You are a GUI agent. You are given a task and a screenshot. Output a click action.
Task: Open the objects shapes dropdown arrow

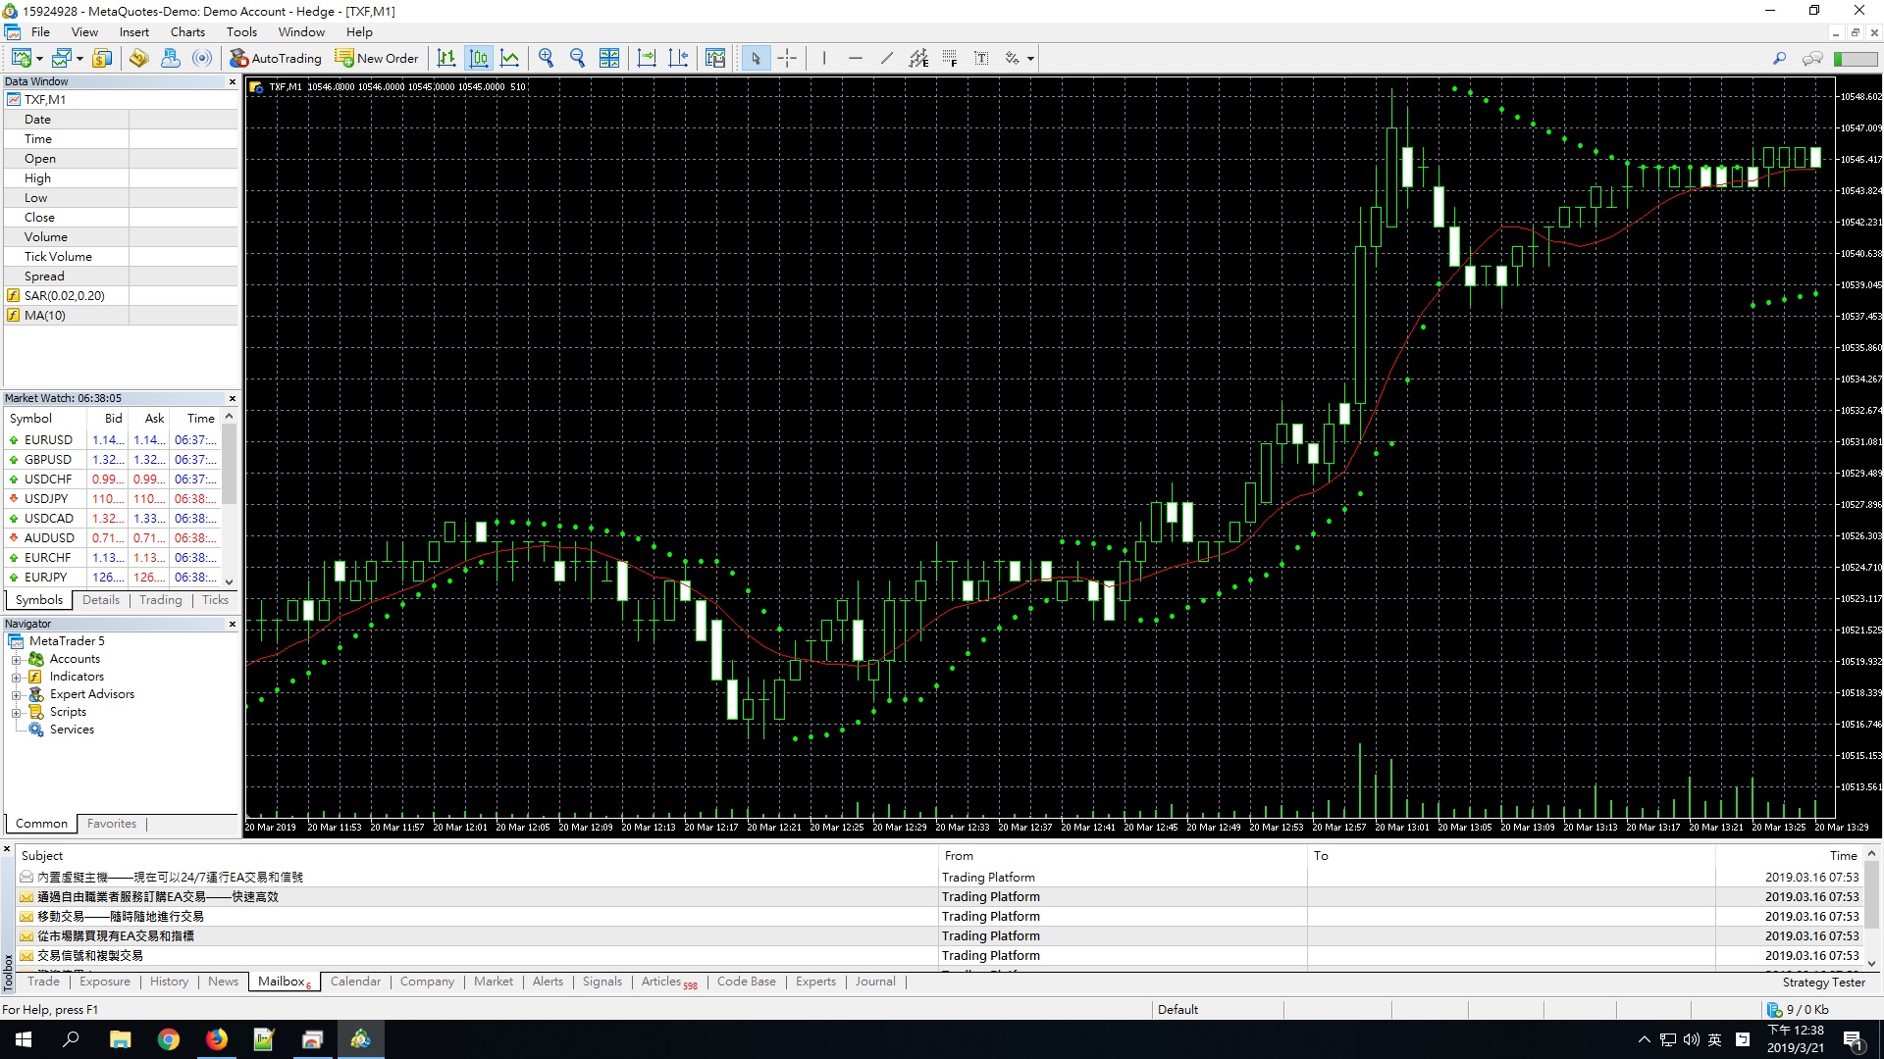[x=1030, y=59]
